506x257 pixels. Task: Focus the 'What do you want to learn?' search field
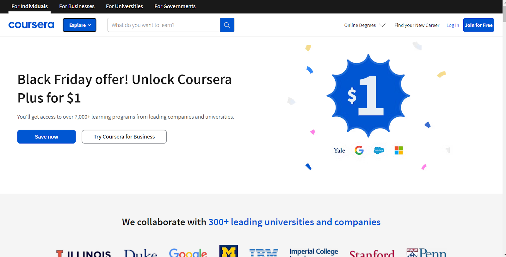164,25
